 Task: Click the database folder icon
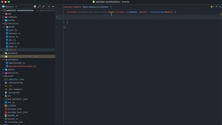tap(6, 53)
